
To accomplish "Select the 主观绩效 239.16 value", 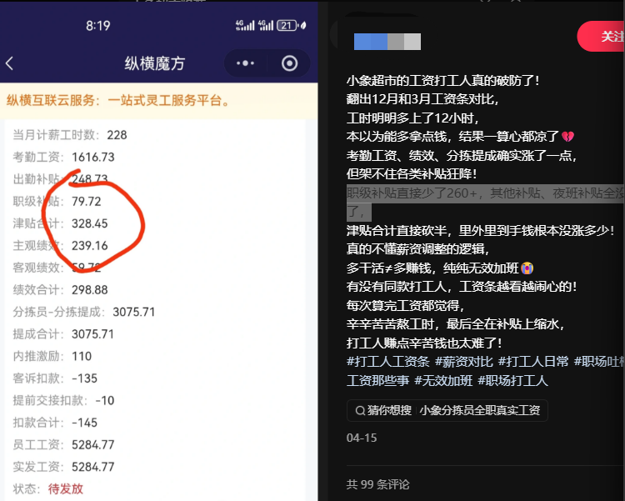I will [x=90, y=246].
